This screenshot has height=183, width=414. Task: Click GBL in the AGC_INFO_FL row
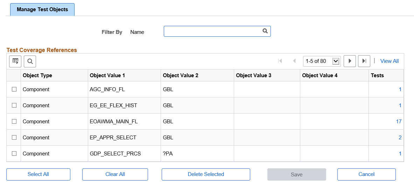point(168,89)
